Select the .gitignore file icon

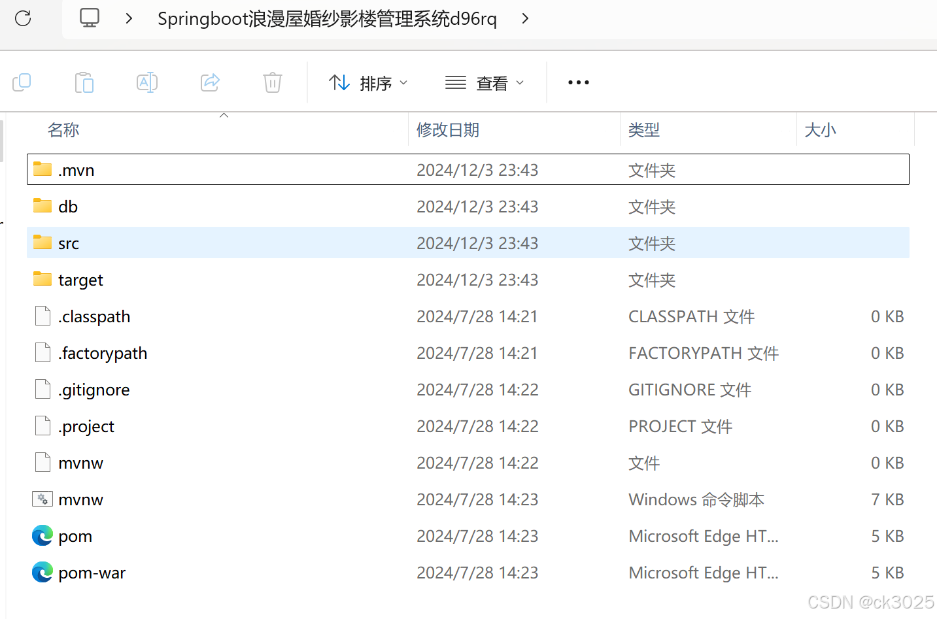(x=43, y=389)
